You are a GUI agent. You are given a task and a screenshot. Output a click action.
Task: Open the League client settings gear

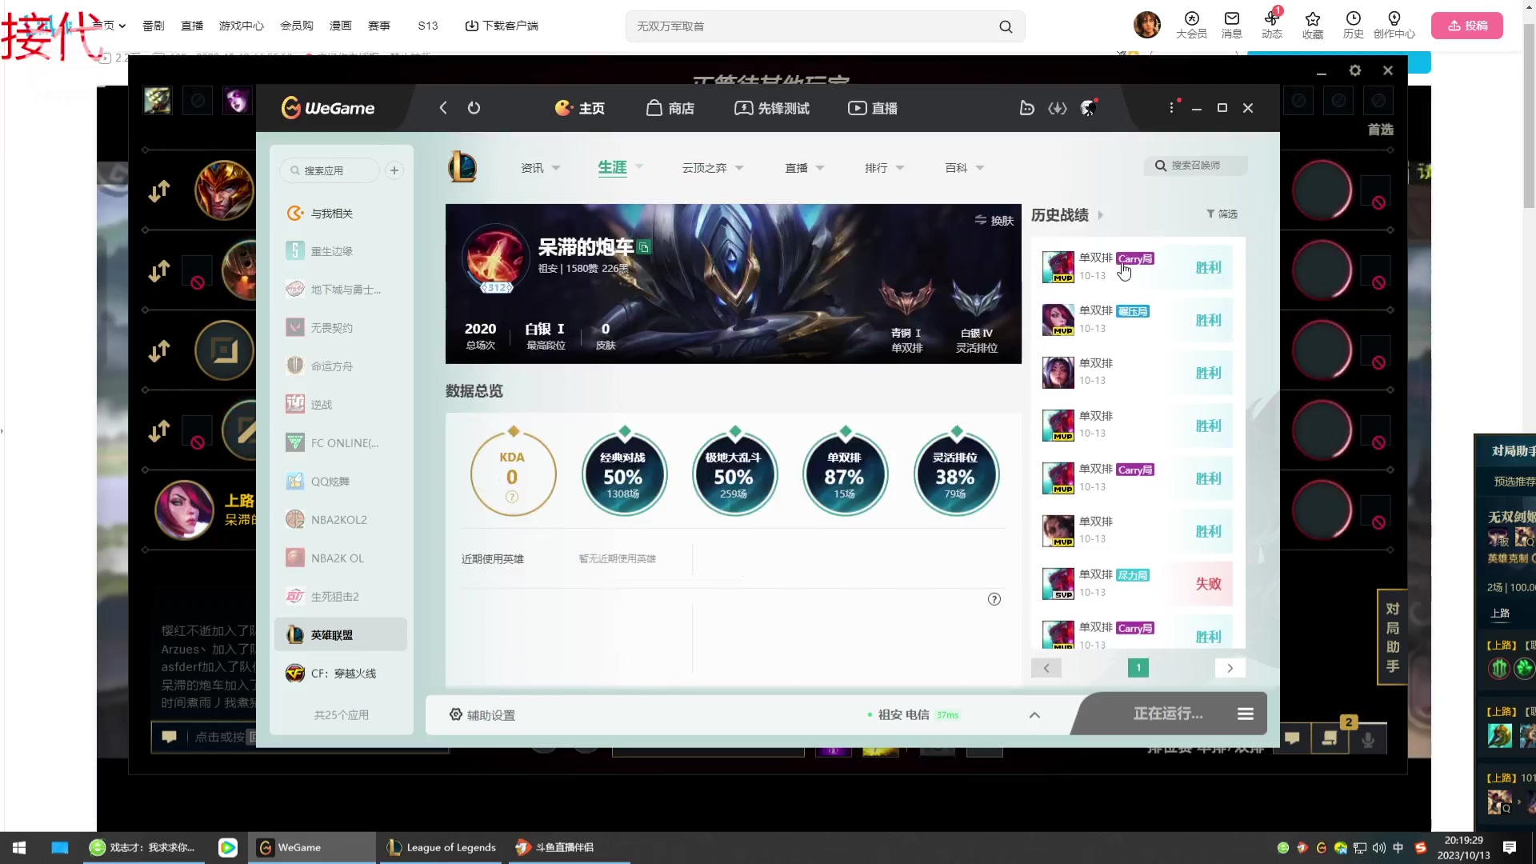[1355, 70]
